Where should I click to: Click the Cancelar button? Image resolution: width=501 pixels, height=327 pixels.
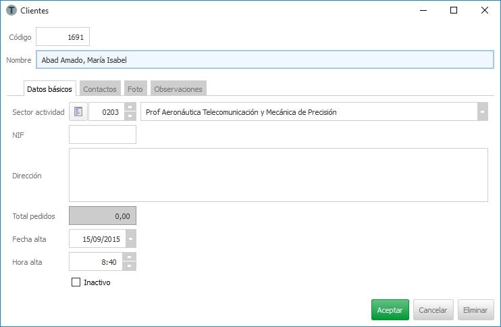[433, 310]
